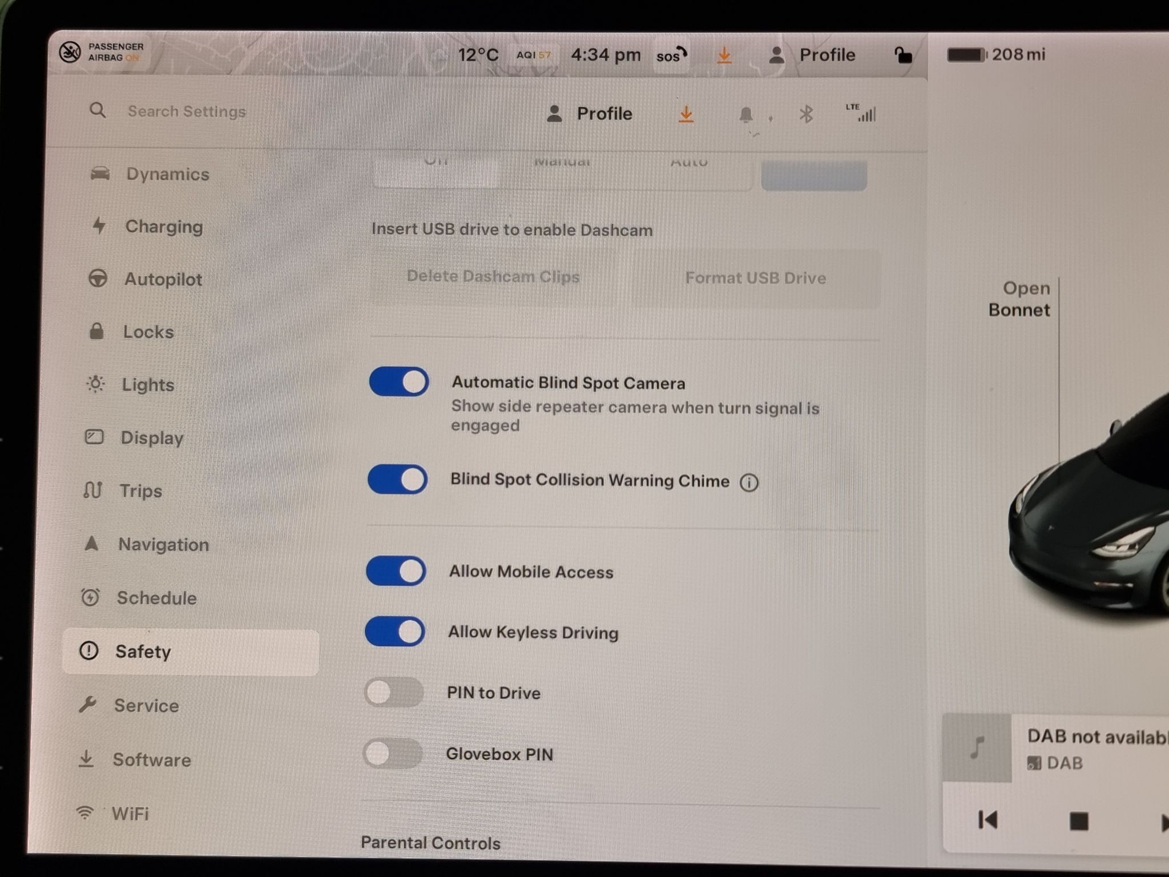Tap the 12°C temperature reading

(x=478, y=55)
